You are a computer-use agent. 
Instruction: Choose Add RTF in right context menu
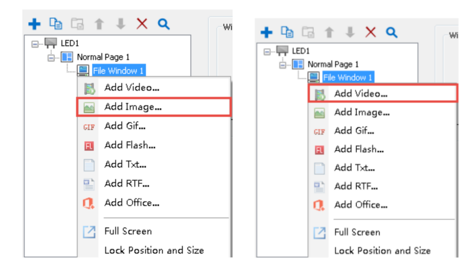click(x=382, y=187)
